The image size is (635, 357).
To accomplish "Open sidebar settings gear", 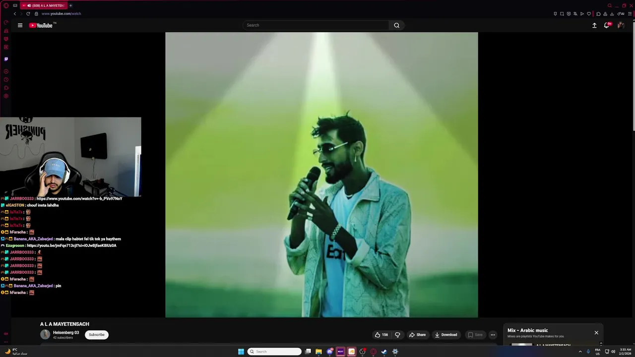I will [6, 96].
